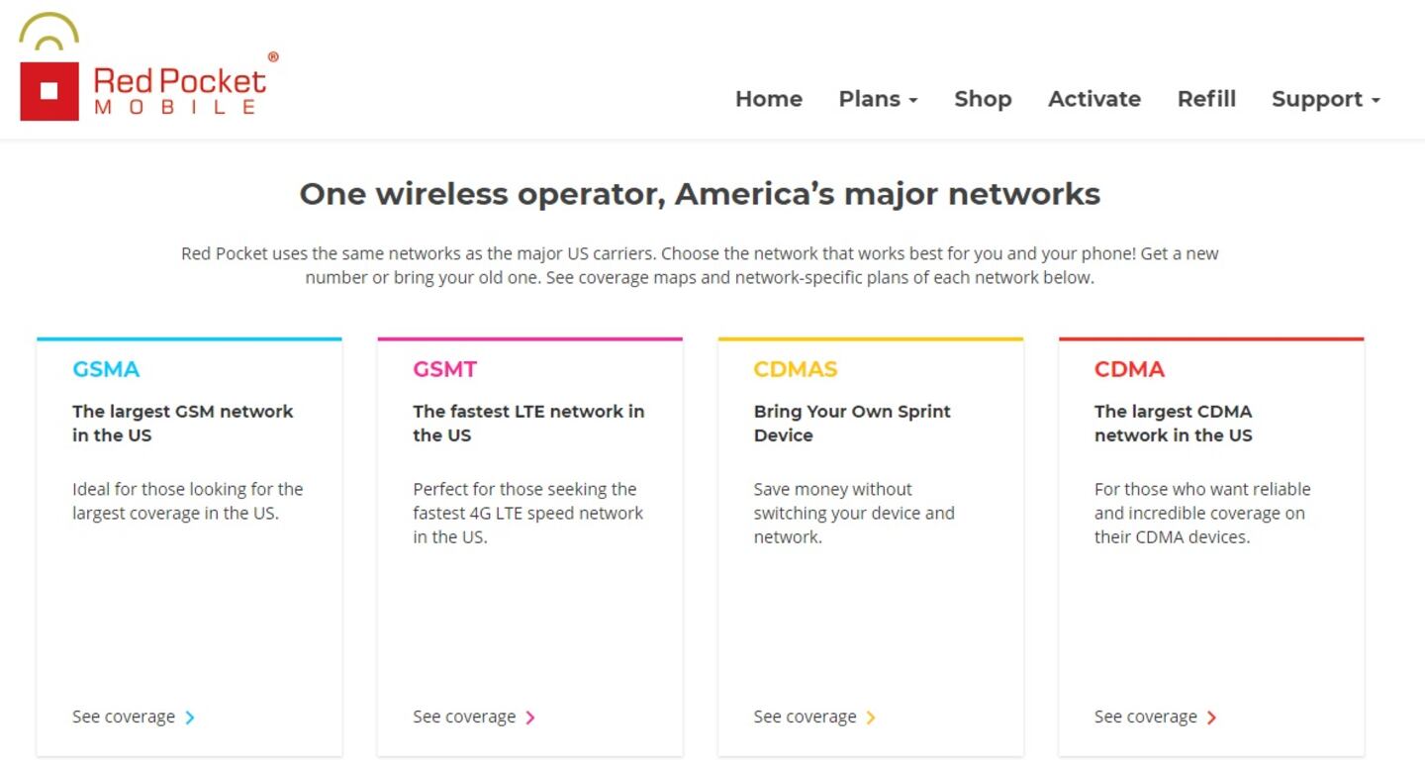This screenshot has height=768, width=1425.
Task: Go to the Home page
Action: [x=768, y=99]
